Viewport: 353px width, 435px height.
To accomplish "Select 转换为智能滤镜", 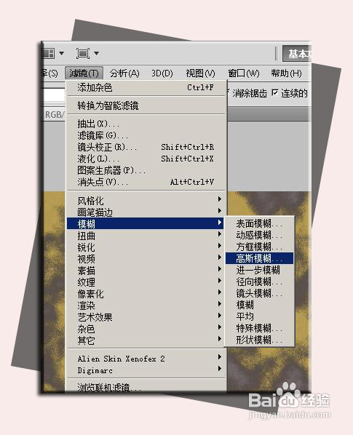I will tap(146, 105).
